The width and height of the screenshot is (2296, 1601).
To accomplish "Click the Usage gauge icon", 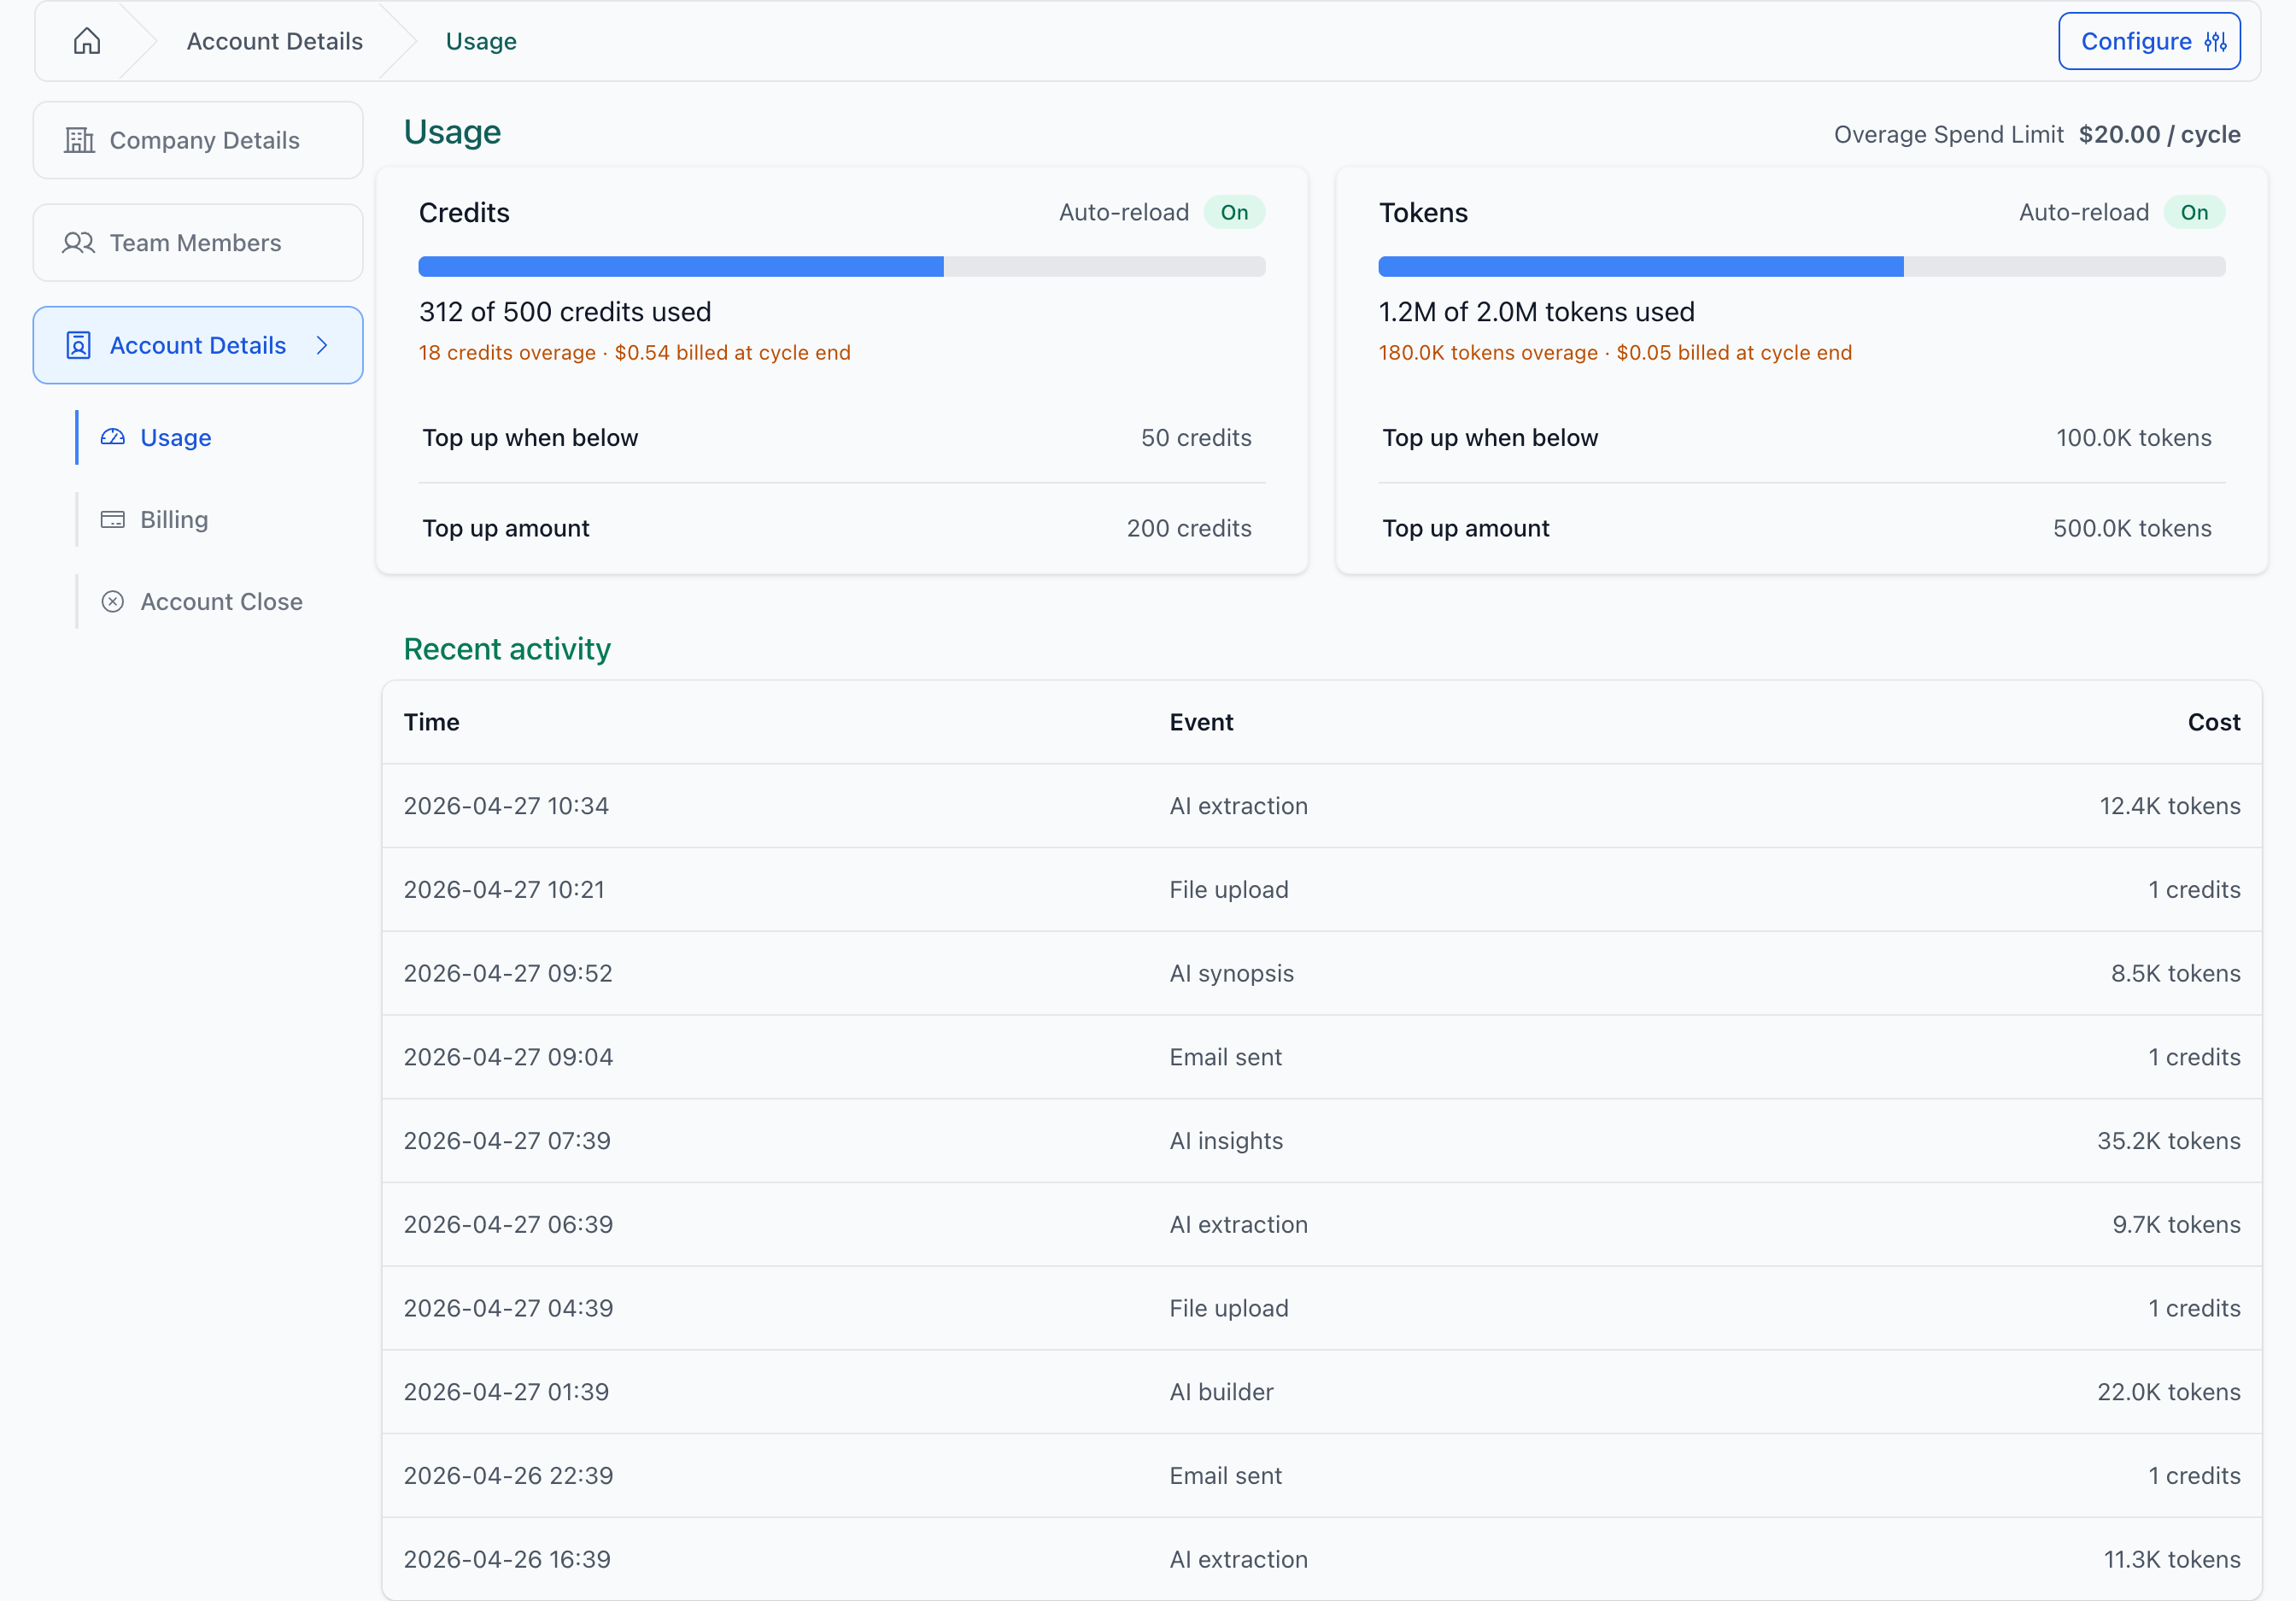I will pos(113,437).
